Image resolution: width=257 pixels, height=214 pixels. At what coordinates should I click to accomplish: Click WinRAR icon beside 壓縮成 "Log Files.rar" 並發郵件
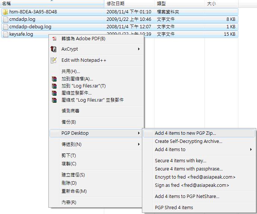[x=54, y=100]
